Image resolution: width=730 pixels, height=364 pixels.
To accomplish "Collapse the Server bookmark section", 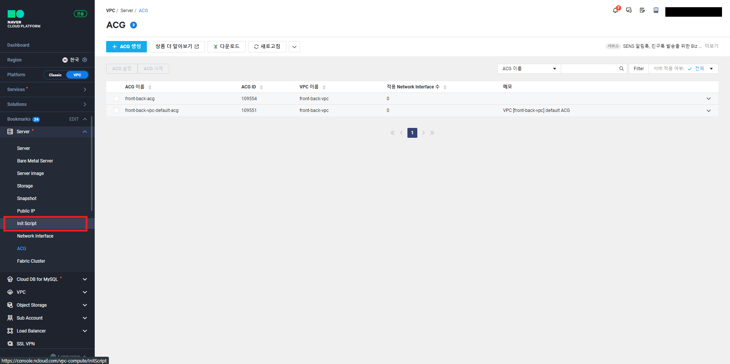I will [84, 131].
